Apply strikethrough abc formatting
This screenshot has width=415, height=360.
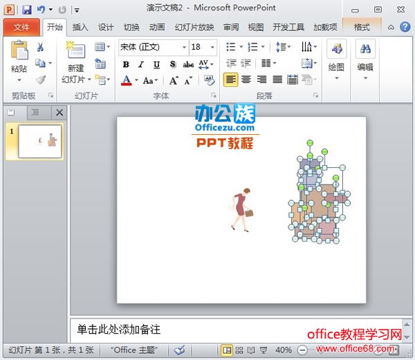point(188,64)
